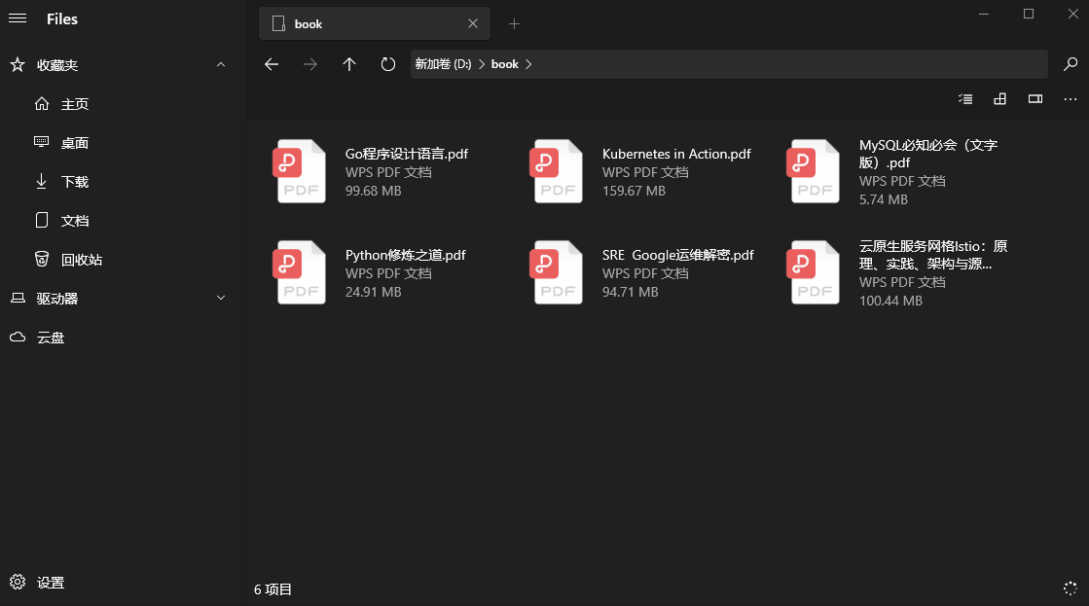The width and height of the screenshot is (1089, 606).
Task: Click the Go程序设计语言.pdf file name
Action: [x=406, y=154]
